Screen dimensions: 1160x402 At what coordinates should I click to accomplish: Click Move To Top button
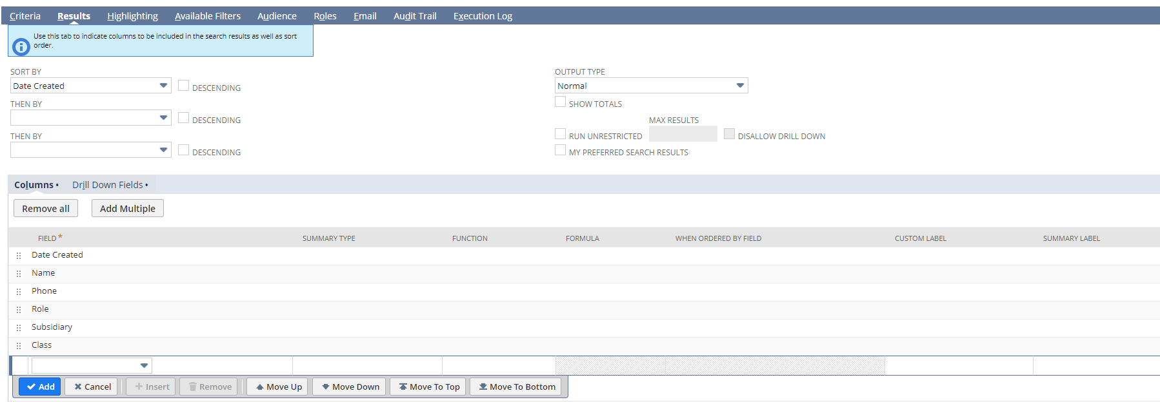point(428,387)
